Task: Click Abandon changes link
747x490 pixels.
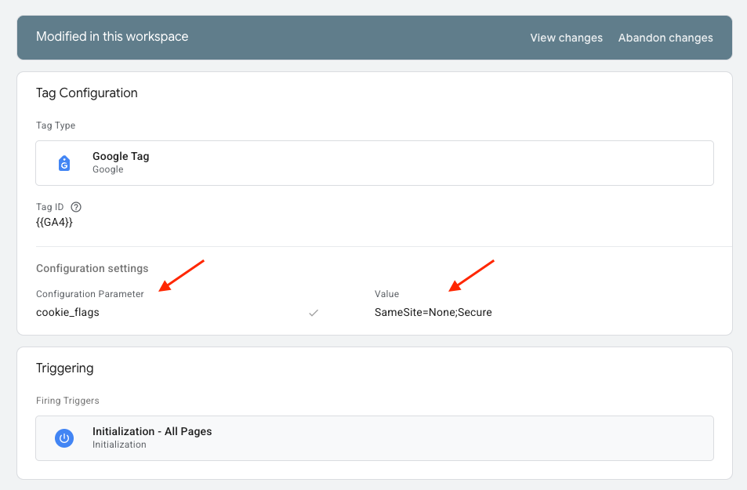Action: click(665, 38)
